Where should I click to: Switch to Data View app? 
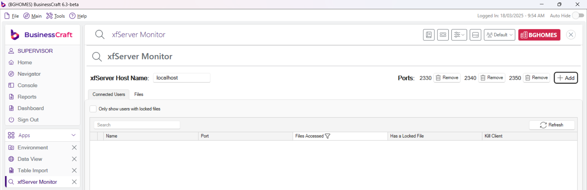(30, 159)
